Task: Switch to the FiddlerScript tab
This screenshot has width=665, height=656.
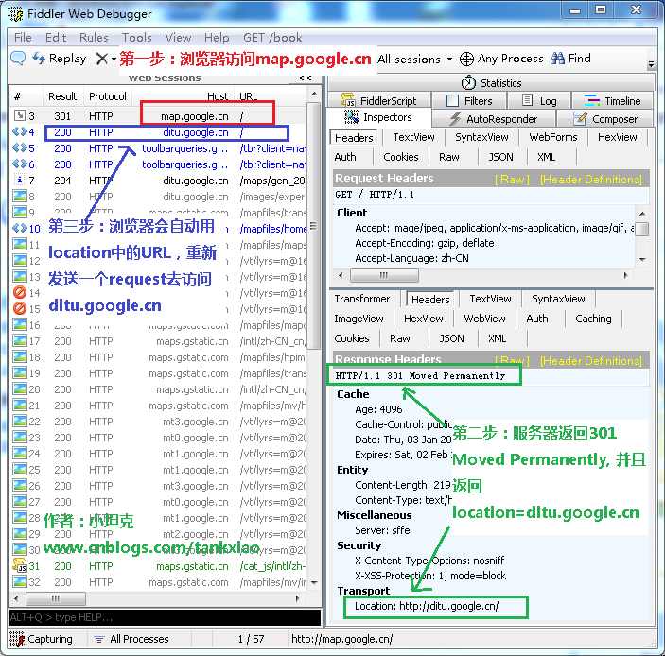Action: [x=379, y=101]
